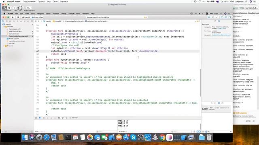259x145 pixels.
Task: Open the Xcode Editor menu
Action: 48,14
